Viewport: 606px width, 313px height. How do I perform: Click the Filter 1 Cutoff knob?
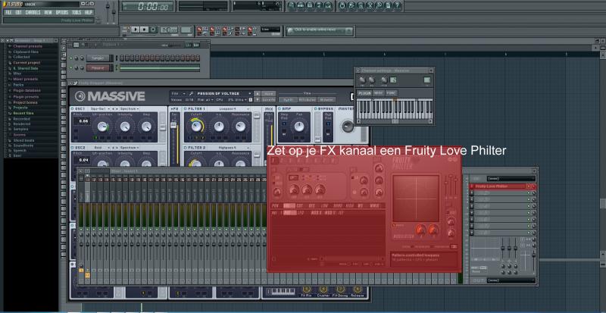pos(196,126)
